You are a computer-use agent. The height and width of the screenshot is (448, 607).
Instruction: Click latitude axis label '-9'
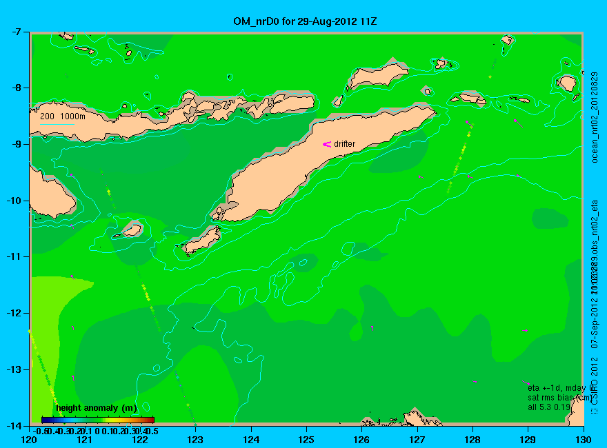coord(15,144)
